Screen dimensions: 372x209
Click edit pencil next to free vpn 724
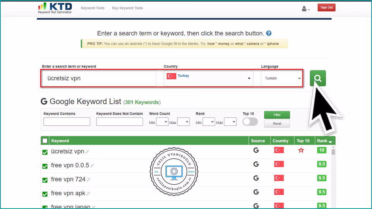tap(89, 180)
